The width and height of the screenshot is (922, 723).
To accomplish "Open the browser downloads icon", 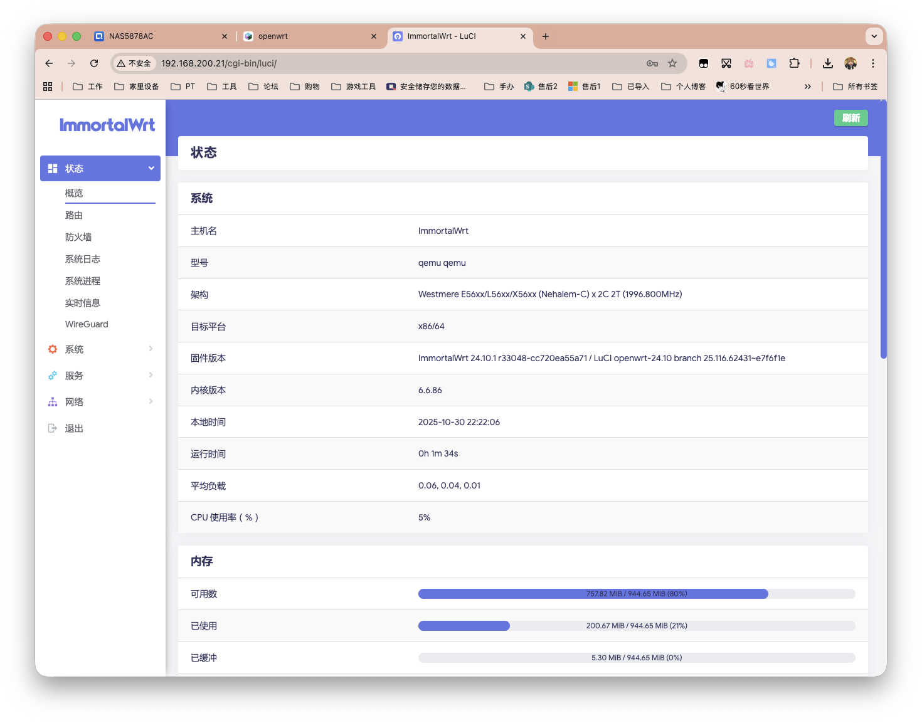I will point(828,63).
